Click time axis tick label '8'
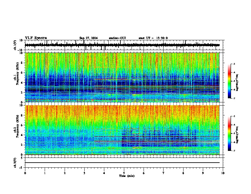Viewport: 251px width, 194px height. click(183, 173)
